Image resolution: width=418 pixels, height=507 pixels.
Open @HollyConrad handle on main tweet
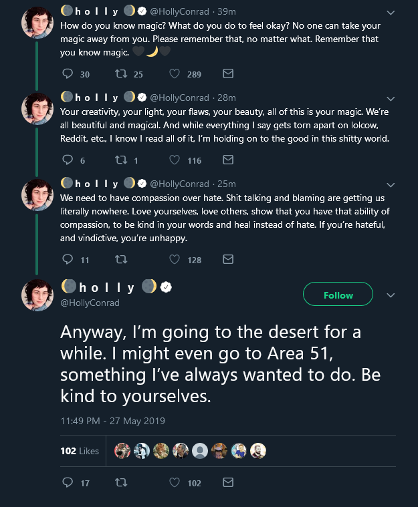[x=90, y=303]
